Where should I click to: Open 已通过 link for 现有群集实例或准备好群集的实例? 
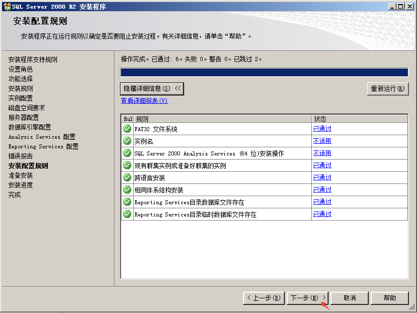[x=322, y=165]
